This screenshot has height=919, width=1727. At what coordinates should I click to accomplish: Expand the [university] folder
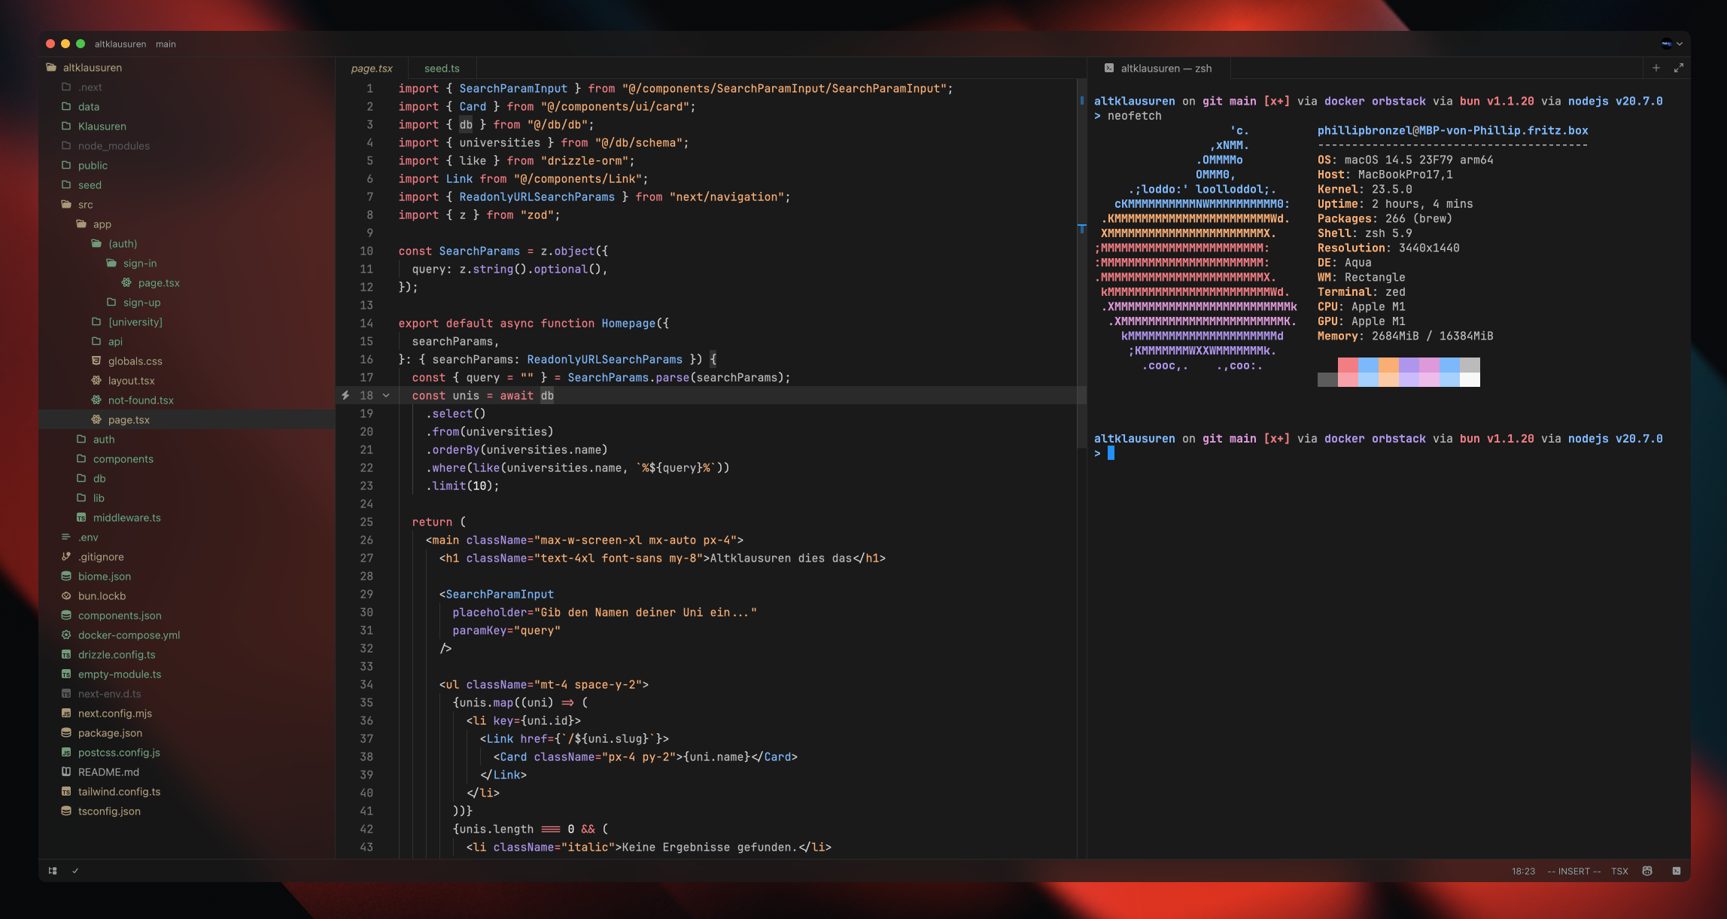coord(187,321)
